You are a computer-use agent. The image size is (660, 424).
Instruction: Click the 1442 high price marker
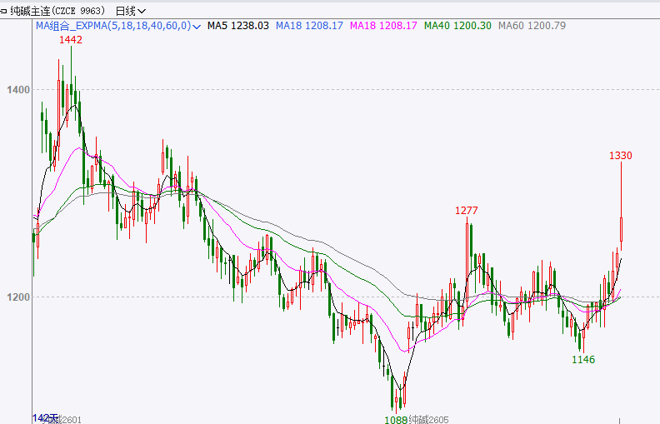(x=71, y=39)
